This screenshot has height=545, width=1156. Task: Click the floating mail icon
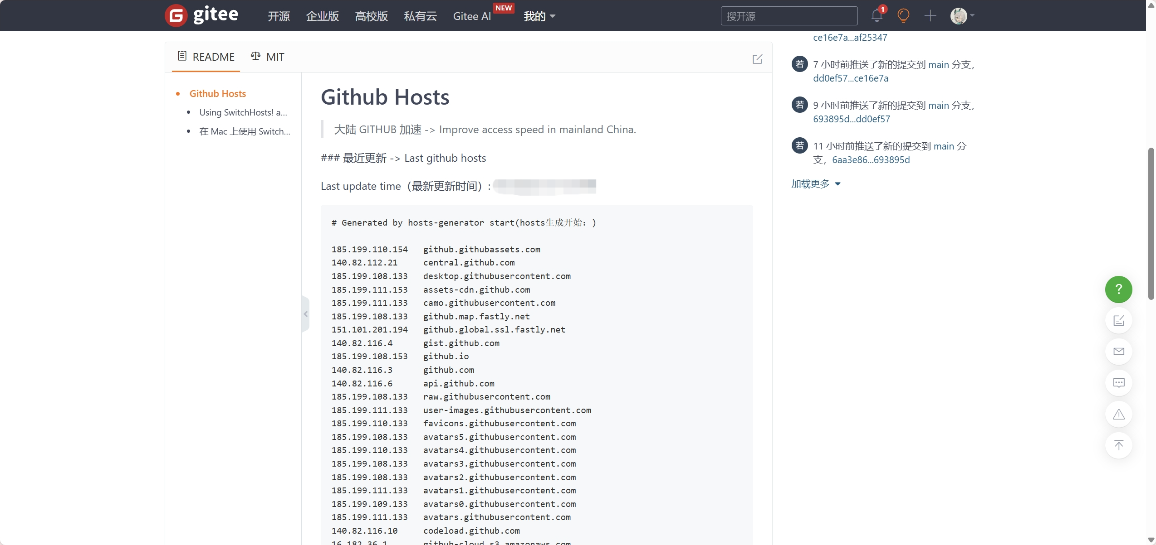tap(1118, 352)
